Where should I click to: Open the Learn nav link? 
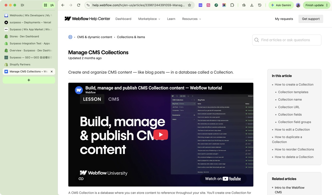171,19
